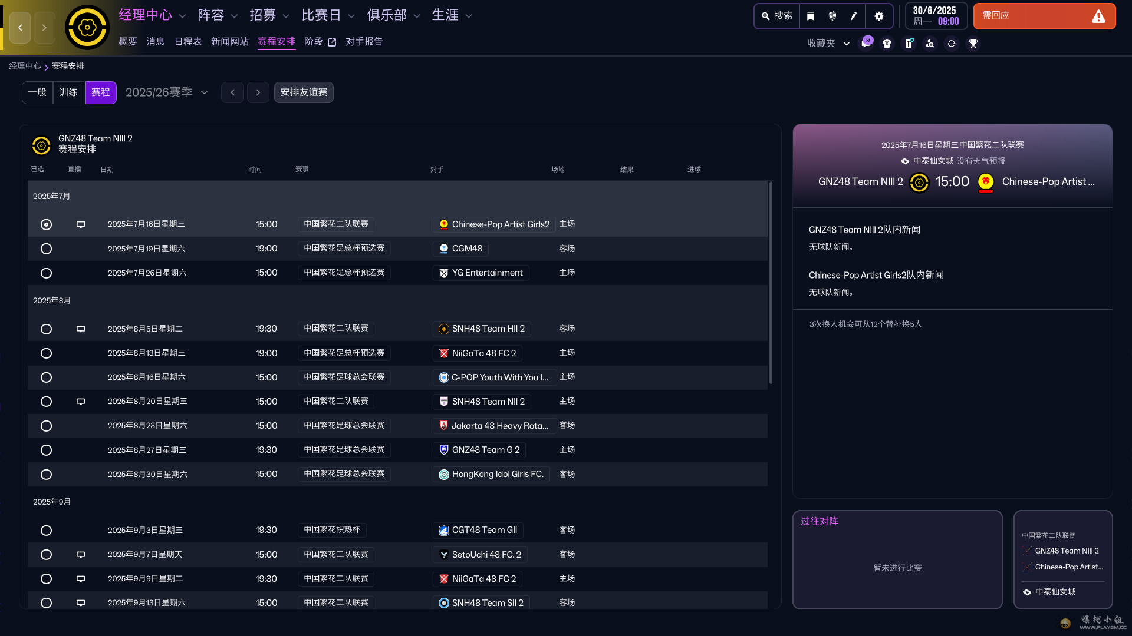Expand the 2025/26赛季 season dropdown

coord(167,92)
